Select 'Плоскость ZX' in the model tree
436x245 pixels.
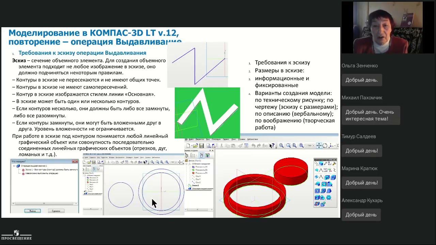tap(201, 170)
